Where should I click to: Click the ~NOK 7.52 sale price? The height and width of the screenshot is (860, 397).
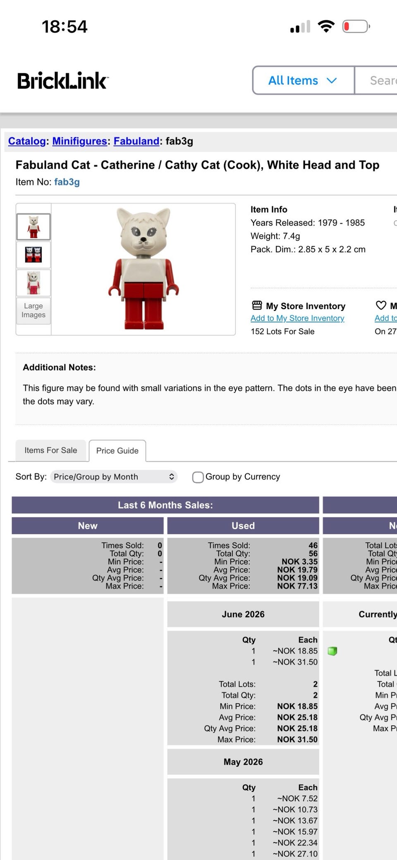click(297, 799)
